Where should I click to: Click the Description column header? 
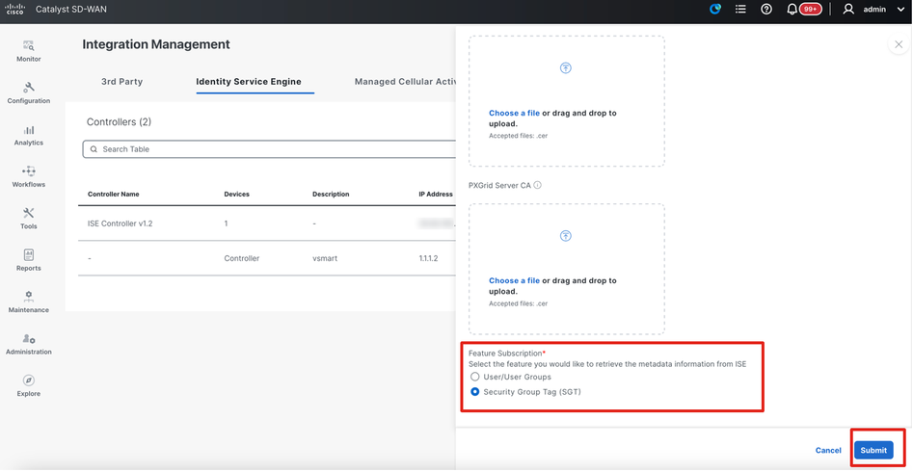pos(331,194)
